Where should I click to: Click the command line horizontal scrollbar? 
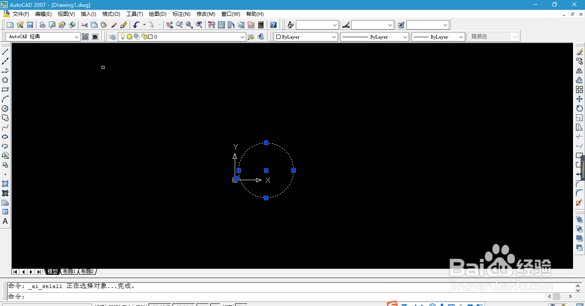tap(560, 297)
